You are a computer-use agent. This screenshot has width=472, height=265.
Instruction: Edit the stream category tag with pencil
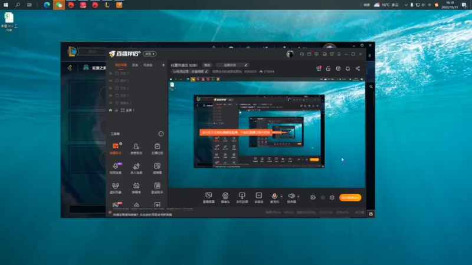pos(206,72)
